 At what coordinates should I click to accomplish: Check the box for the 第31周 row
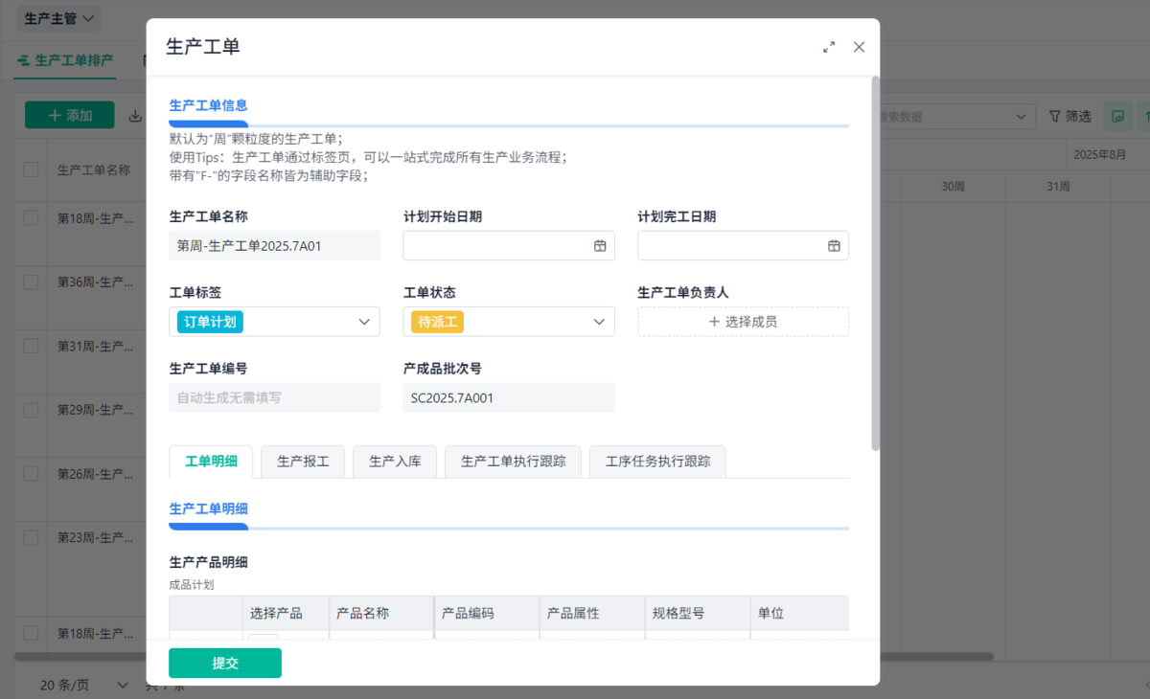[32, 346]
